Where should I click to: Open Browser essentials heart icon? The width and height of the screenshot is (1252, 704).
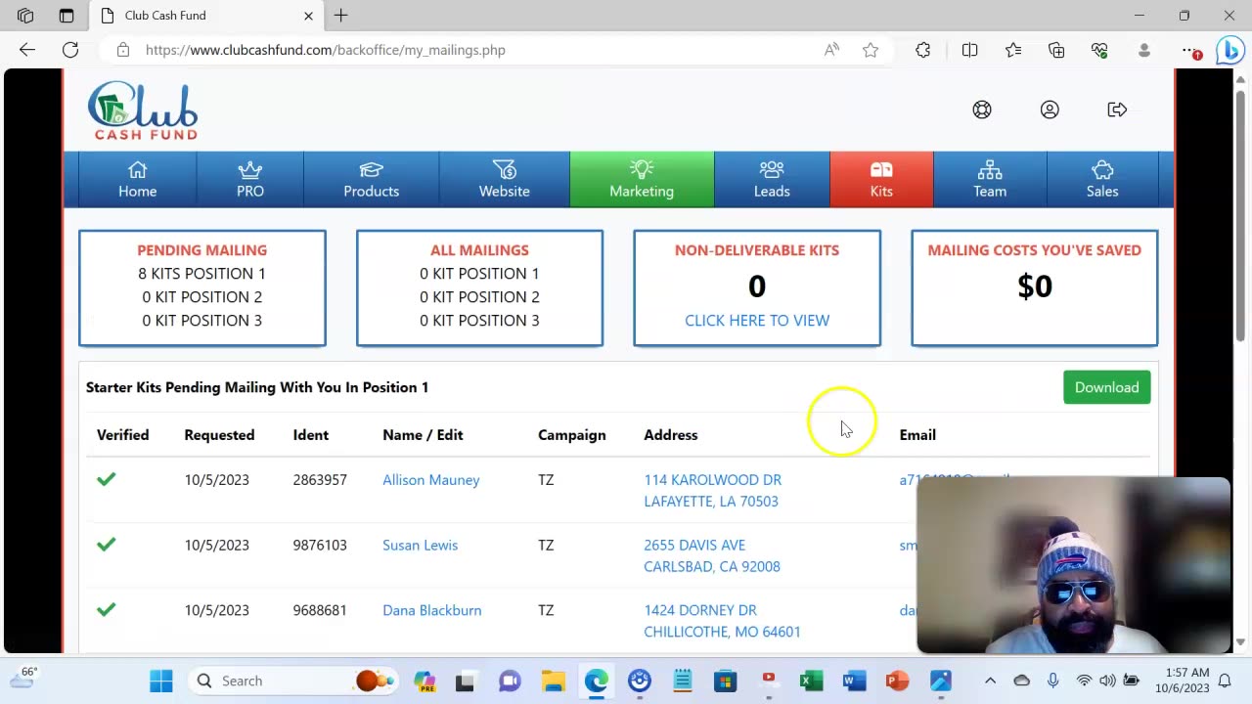click(1099, 50)
